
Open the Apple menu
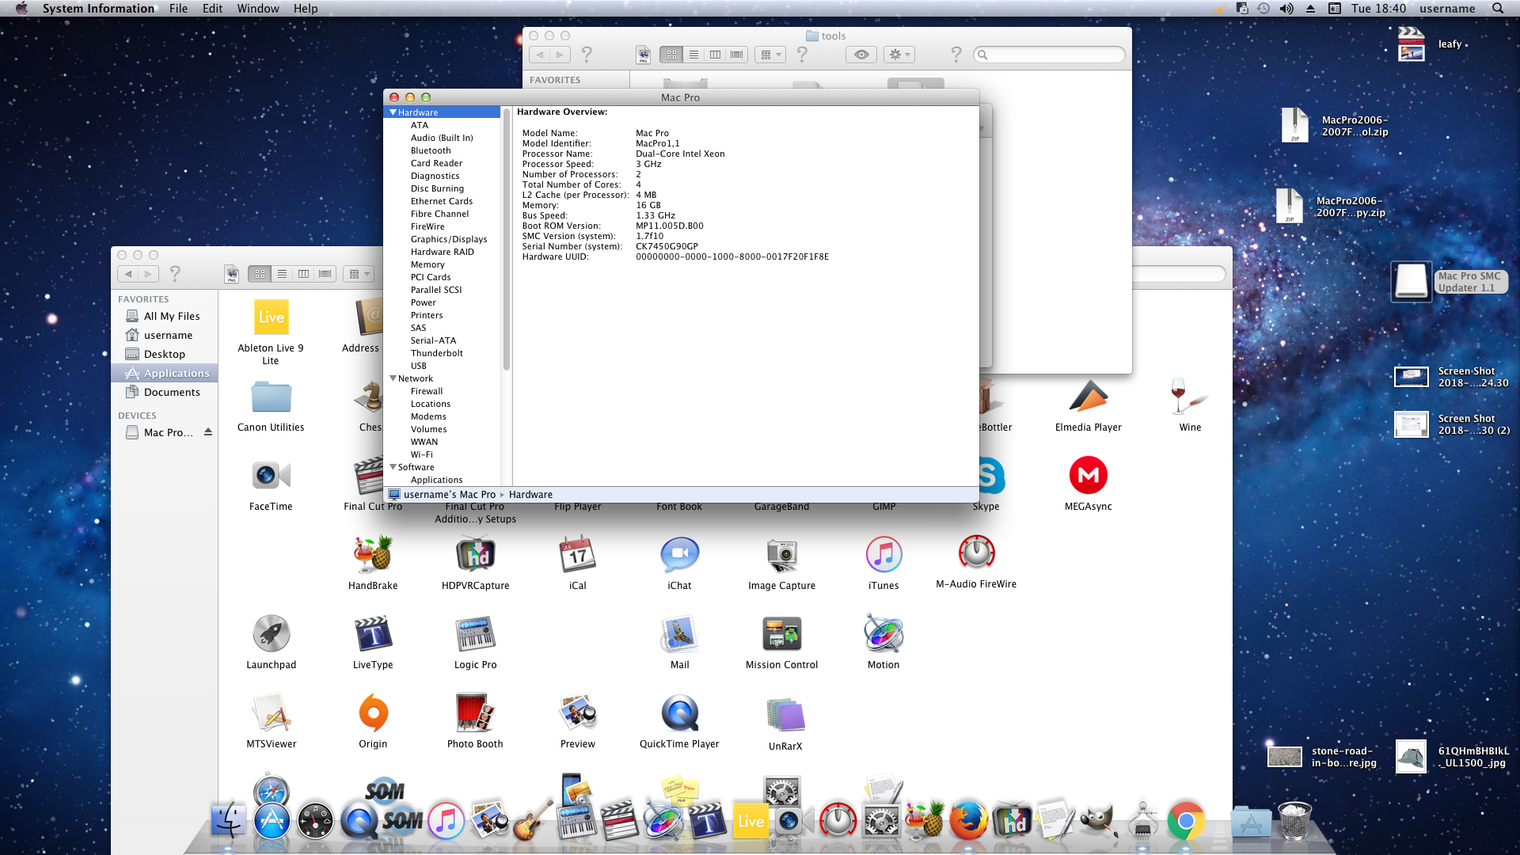coord(21,9)
